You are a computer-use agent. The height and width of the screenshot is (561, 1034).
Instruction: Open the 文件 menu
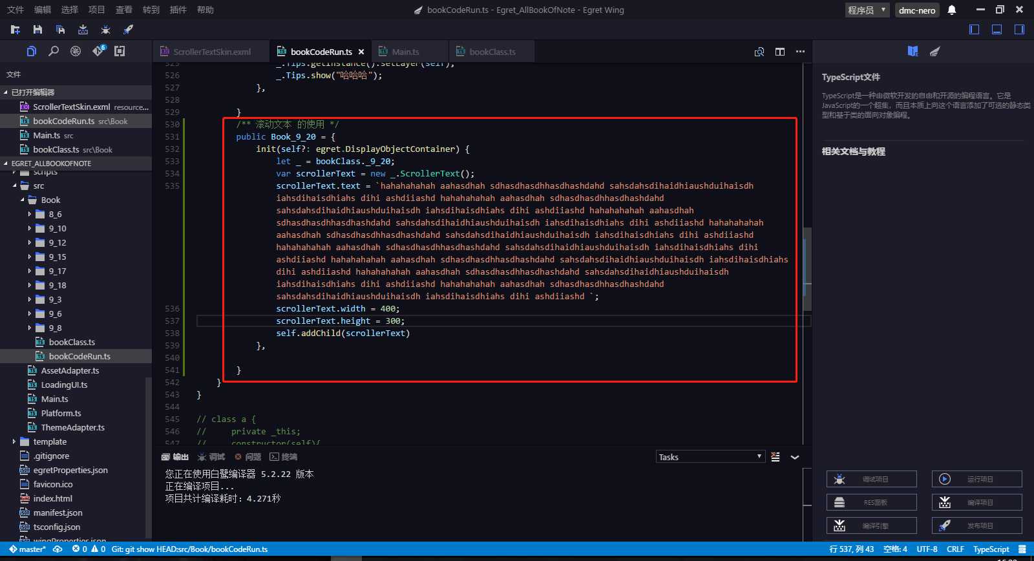(x=16, y=10)
